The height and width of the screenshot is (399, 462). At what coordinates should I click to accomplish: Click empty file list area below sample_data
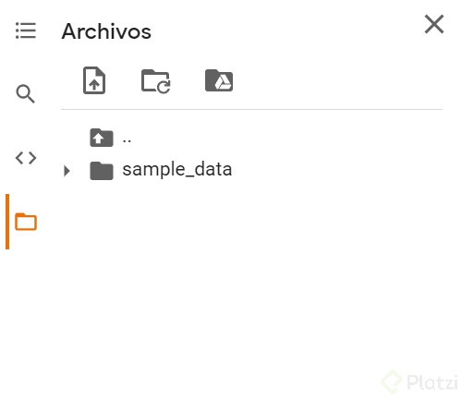tap(251, 271)
